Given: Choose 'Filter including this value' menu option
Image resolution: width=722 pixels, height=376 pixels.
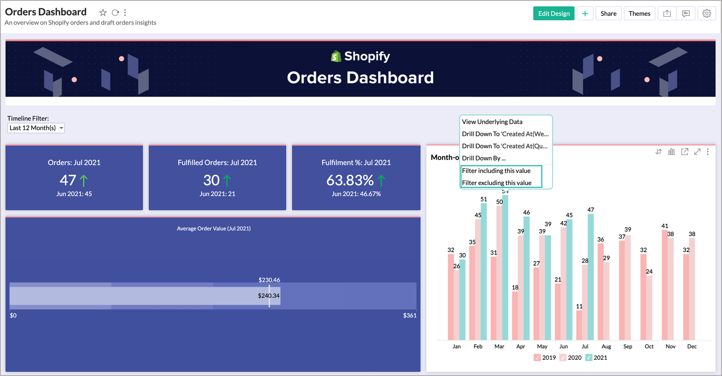Looking at the screenshot, I should (496, 171).
